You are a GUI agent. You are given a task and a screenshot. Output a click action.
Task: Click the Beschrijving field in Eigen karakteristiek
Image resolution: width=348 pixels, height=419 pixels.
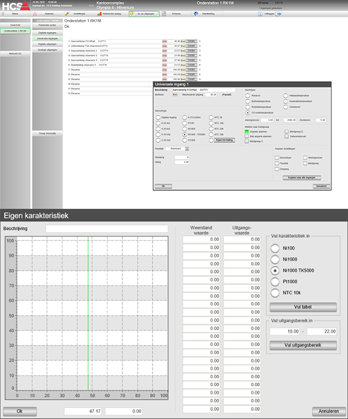tap(106, 229)
